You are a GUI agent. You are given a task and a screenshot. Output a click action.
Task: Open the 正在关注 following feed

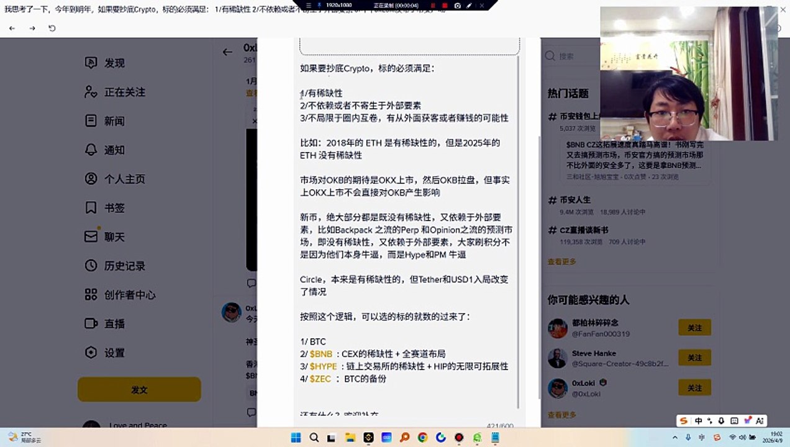tap(115, 92)
